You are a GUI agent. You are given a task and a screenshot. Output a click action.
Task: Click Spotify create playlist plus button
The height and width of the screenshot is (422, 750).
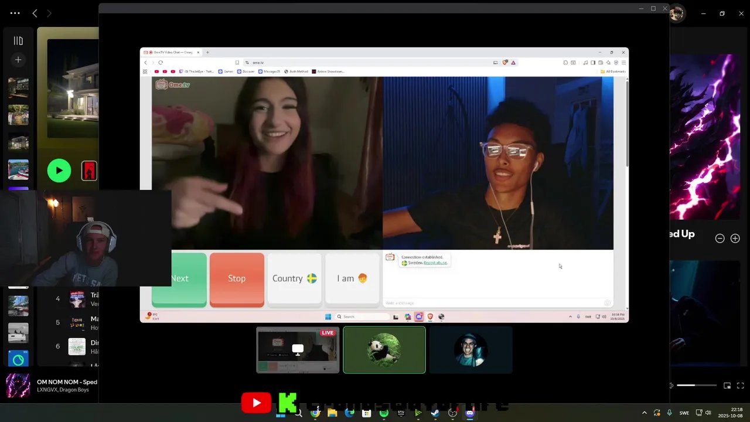point(18,60)
